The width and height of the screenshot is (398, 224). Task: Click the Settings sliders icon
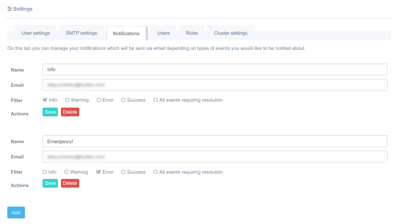[x=10, y=9]
